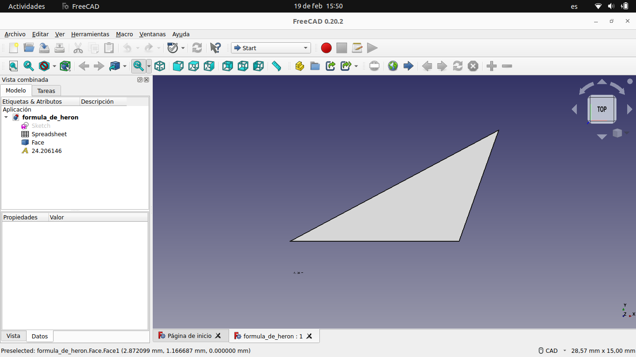Click the What's This help cursor icon
636x357 pixels.
(215, 48)
